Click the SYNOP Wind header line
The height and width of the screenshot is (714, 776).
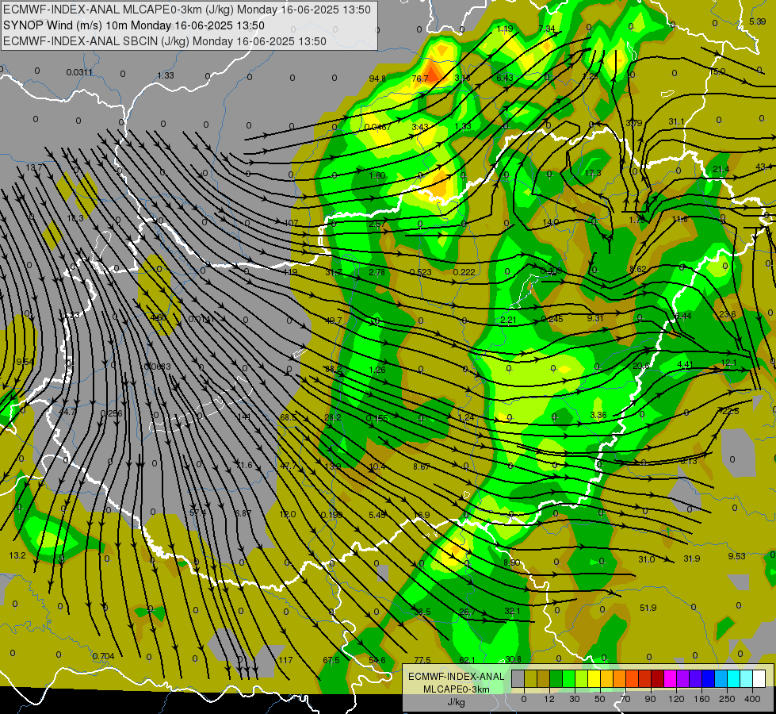tap(134, 25)
